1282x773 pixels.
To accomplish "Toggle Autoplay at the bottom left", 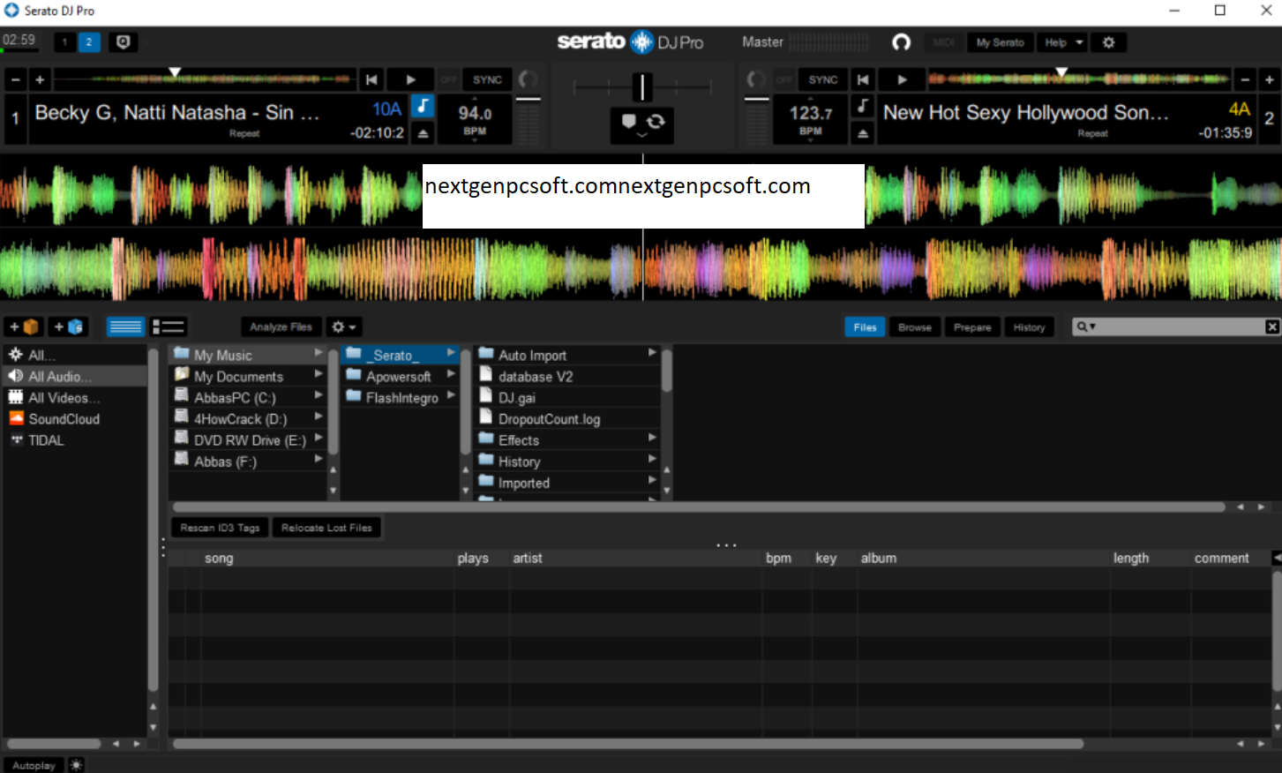I will click(33, 764).
